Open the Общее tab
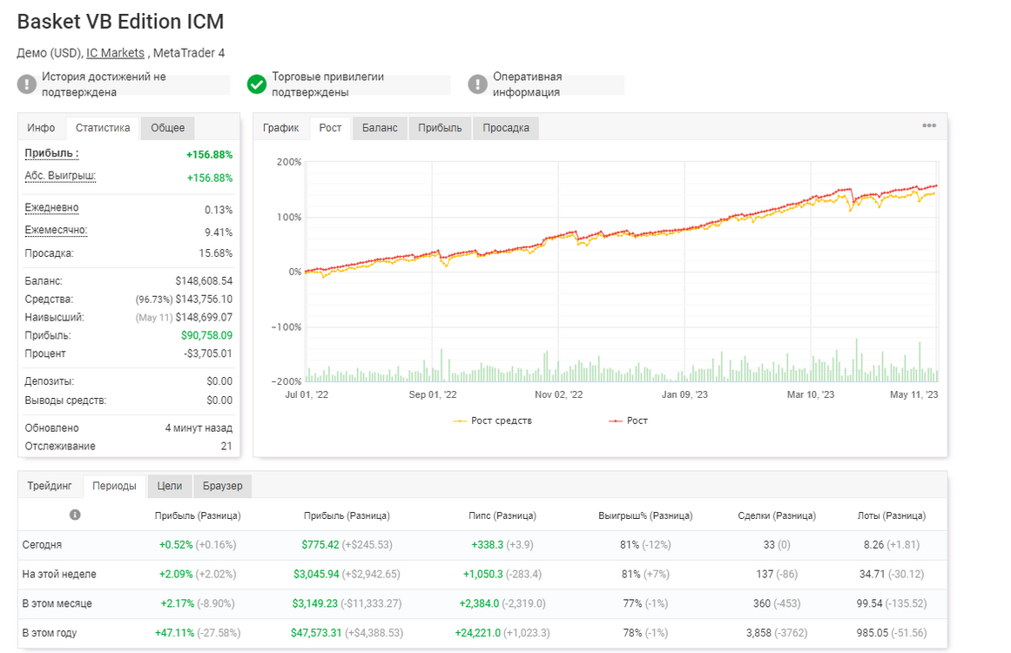This screenshot has height=653, width=1011. (168, 128)
